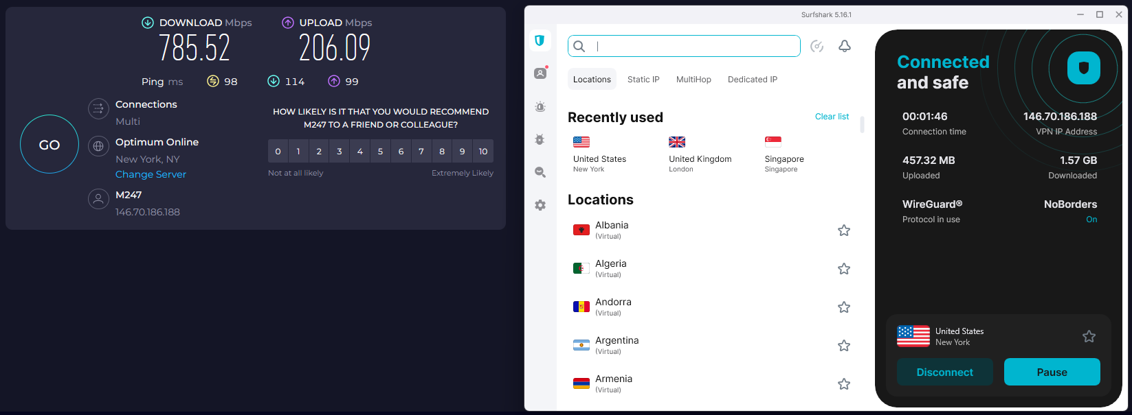Click the connected shield badge icon
This screenshot has height=415, width=1132.
(1084, 68)
